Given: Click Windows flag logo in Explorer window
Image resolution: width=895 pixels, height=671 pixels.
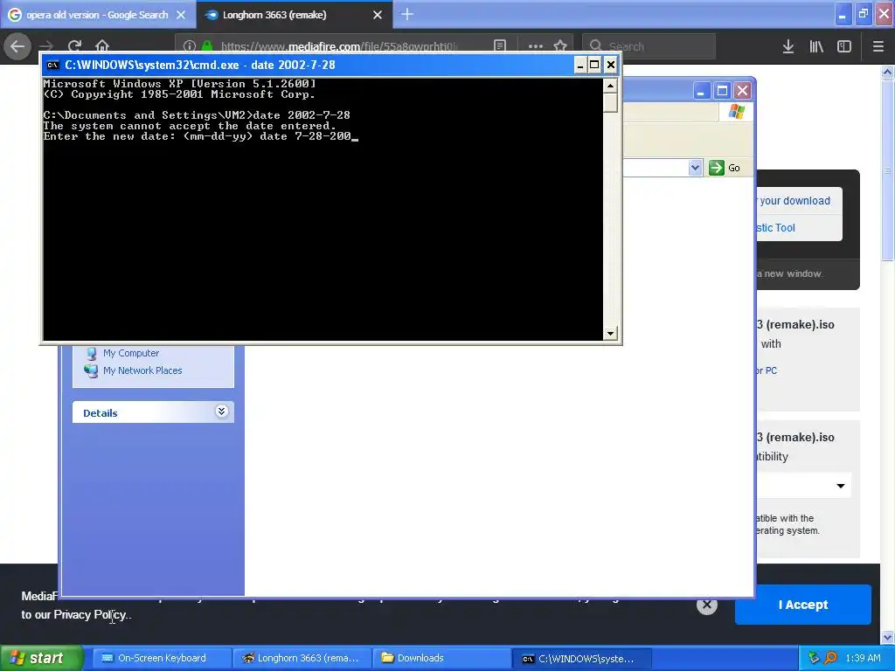Looking at the screenshot, I should tap(736, 111).
